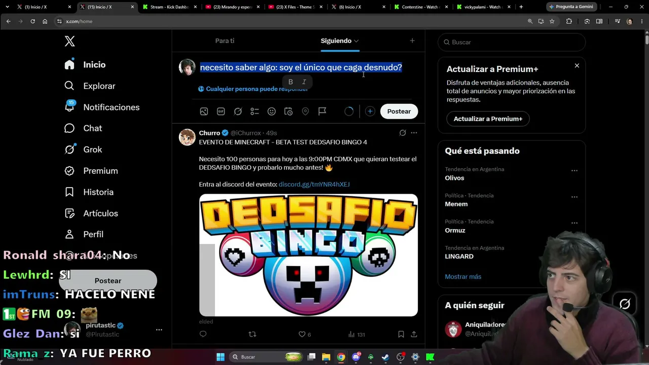Open Discord from taskbar
The height and width of the screenshot is (365, 649).
[356, 357]
